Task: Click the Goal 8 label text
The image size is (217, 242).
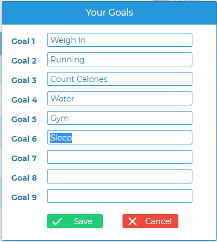Action: (x=24, y=178)
